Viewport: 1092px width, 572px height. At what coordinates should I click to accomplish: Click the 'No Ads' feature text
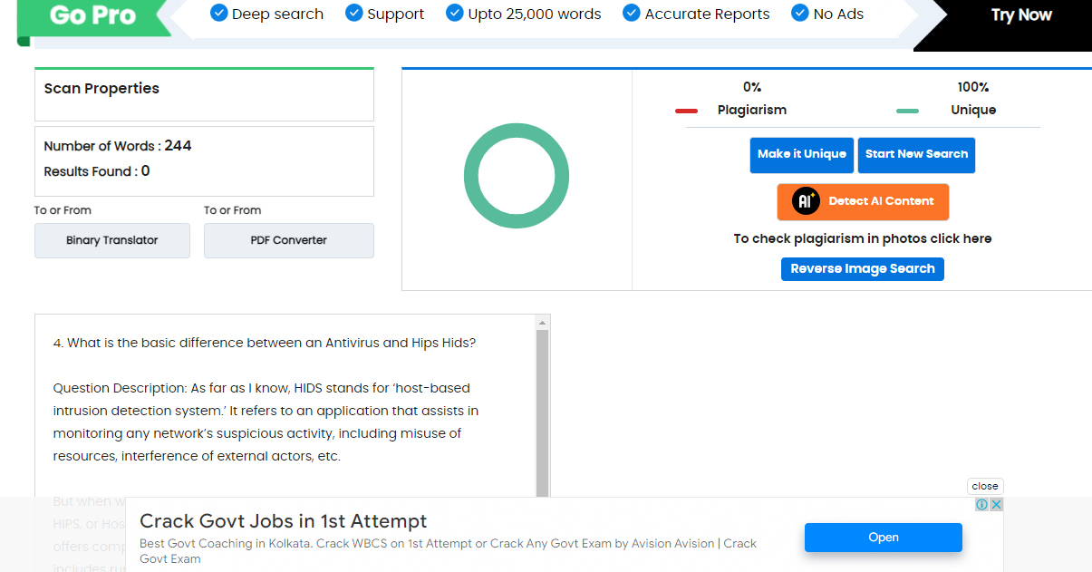click(838, 15)
